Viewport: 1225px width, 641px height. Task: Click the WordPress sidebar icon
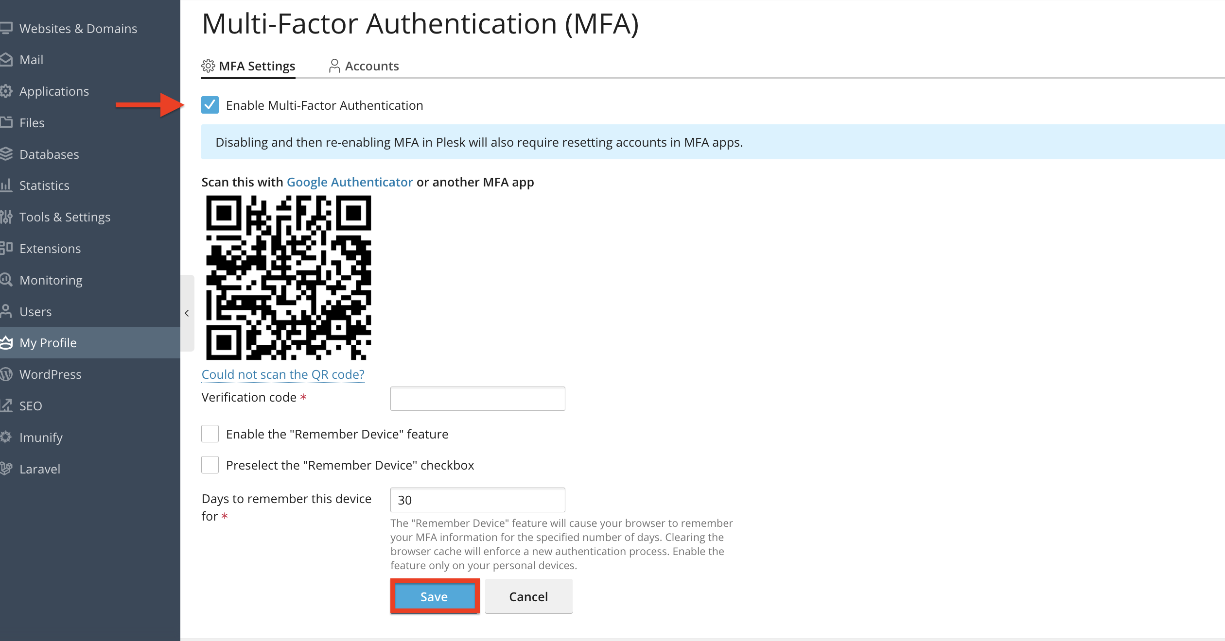coord(7,374)
